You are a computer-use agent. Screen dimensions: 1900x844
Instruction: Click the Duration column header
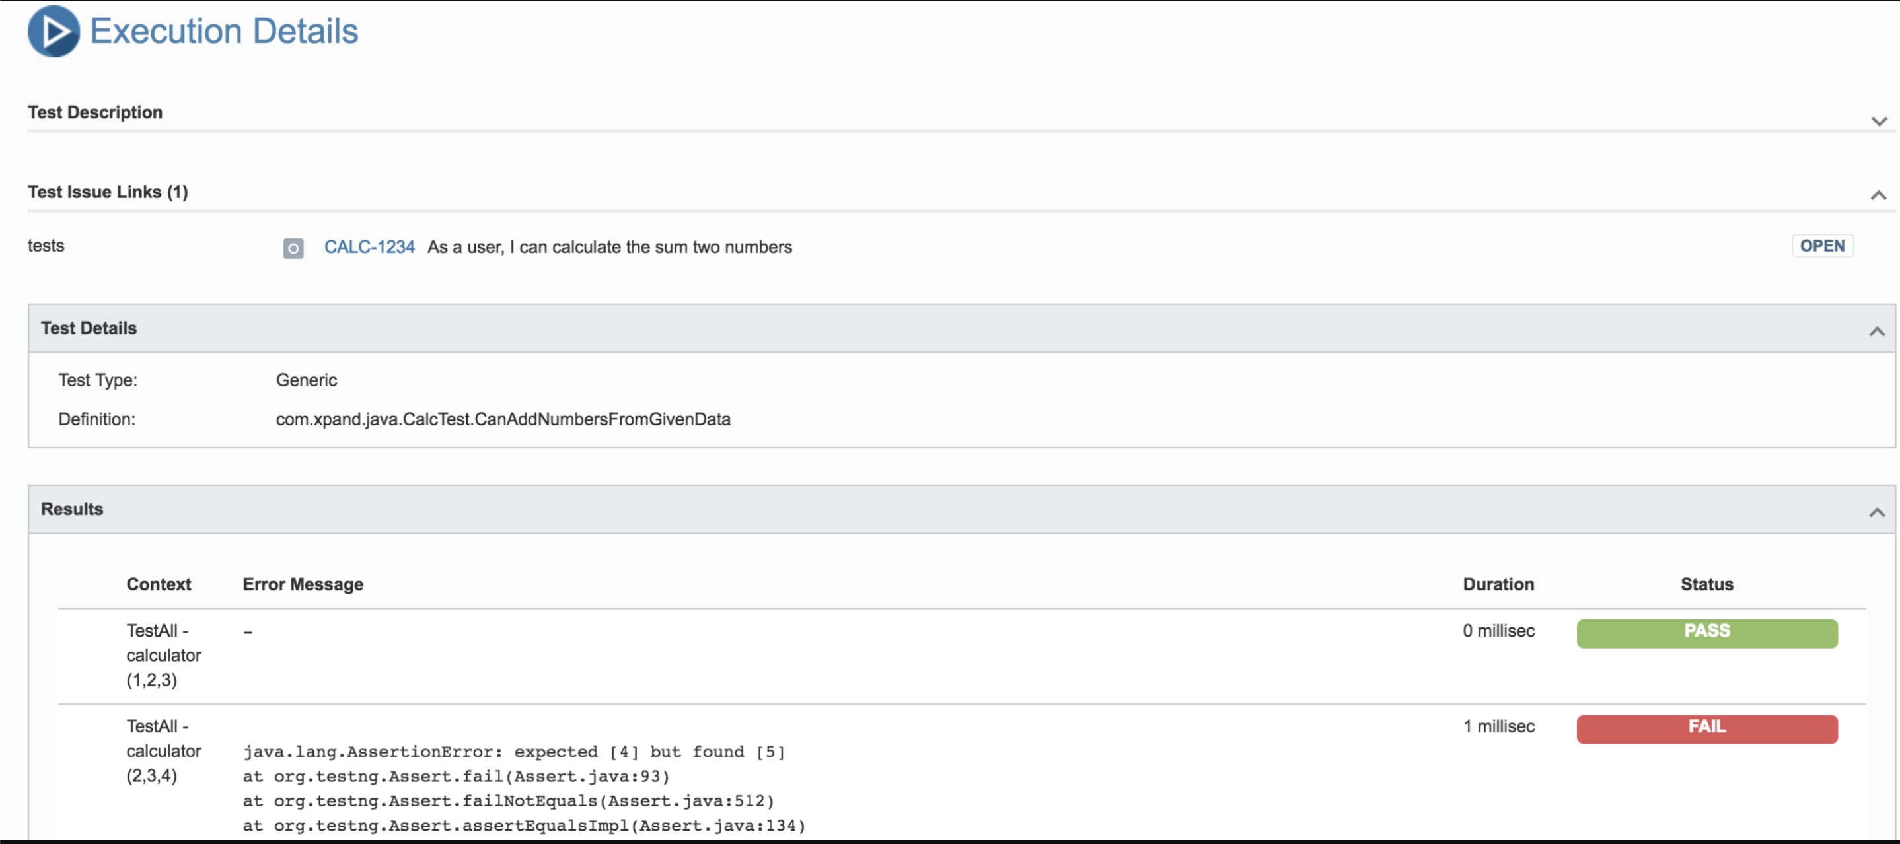1498,584
